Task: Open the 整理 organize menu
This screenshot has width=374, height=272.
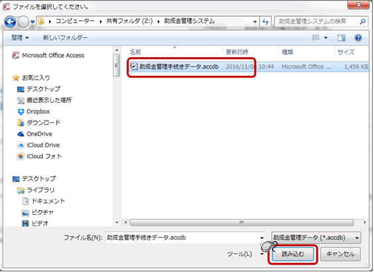Action: pyautogui.click(x=20, y=38)
